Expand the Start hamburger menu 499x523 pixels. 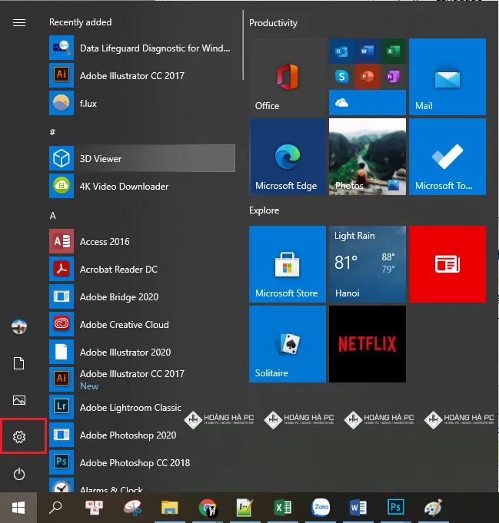tap(19, 22)
